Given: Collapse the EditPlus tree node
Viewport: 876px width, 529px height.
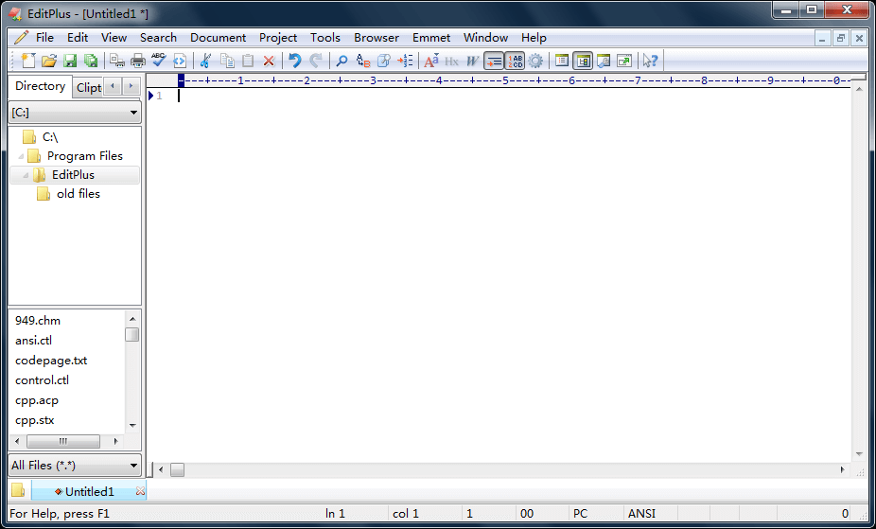Looking at the screenshot, I should [26, 175].
